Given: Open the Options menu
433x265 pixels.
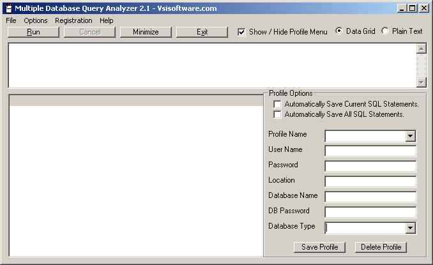Looking at the screenshot, I should [x=36, y=20].
